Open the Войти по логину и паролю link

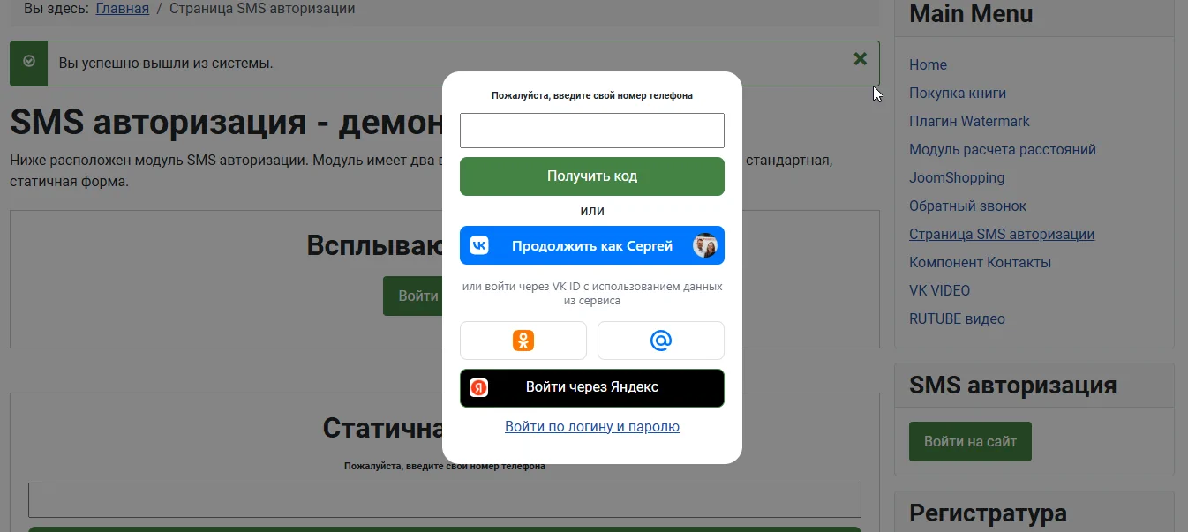[x=592, y=427]
